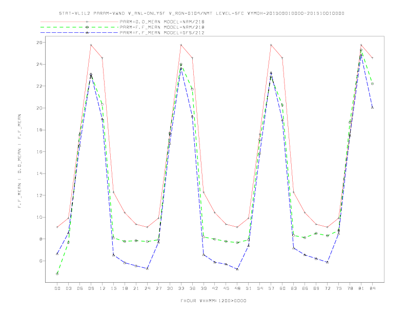
Task: Click y-axis tick label 8
Action: (x=41, y=239)
